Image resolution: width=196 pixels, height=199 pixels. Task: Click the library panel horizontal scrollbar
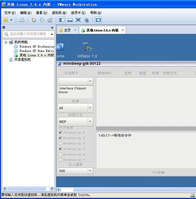(28, 188)
